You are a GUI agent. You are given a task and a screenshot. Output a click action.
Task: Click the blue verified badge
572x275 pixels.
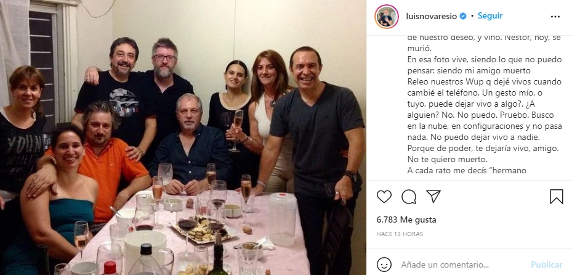pos(463,16)
